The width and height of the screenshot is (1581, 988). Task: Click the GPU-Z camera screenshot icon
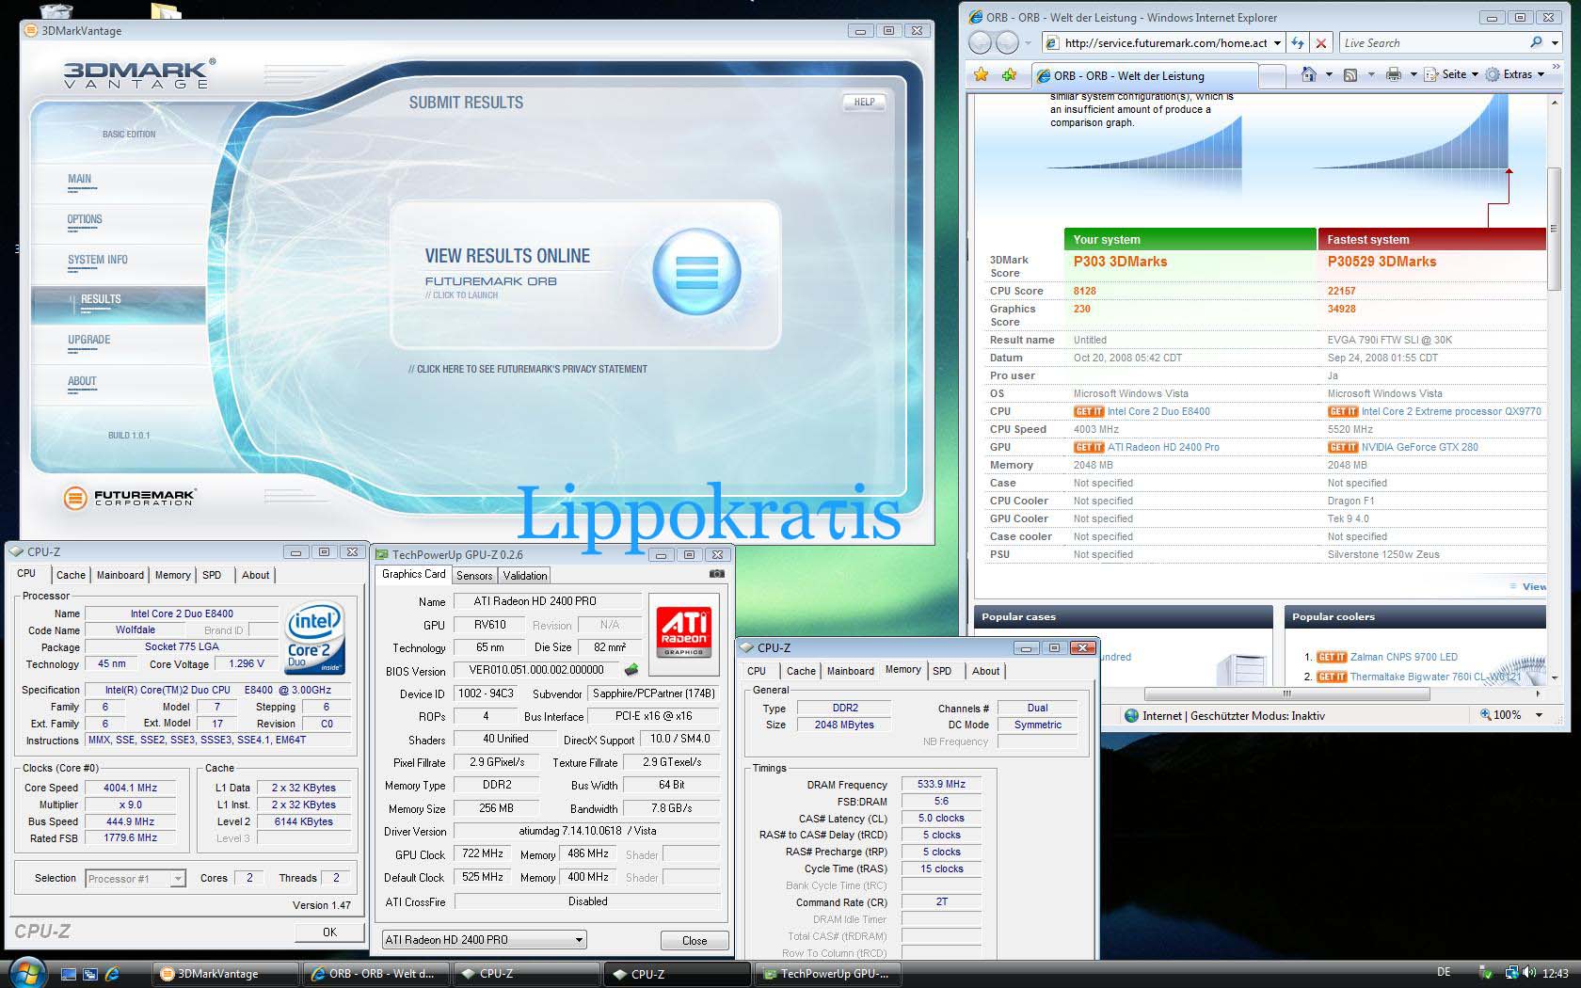click(717, 573)
